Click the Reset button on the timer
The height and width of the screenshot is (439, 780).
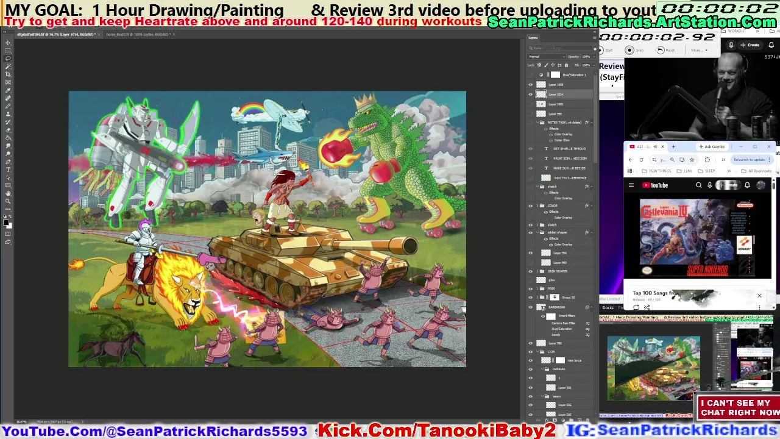pyautogui.click(x=665, y=50)
